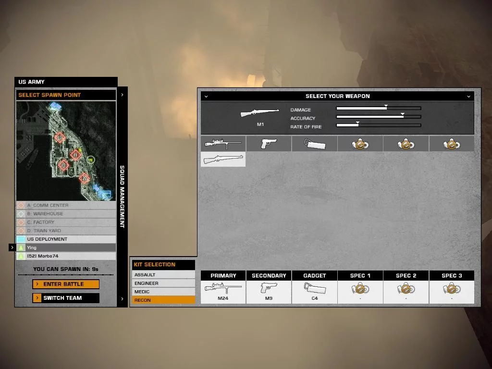The image size is (492, 369).
Task: Spawn on squad mate [52] Morbo74
Action: click(x=66, y=256)
